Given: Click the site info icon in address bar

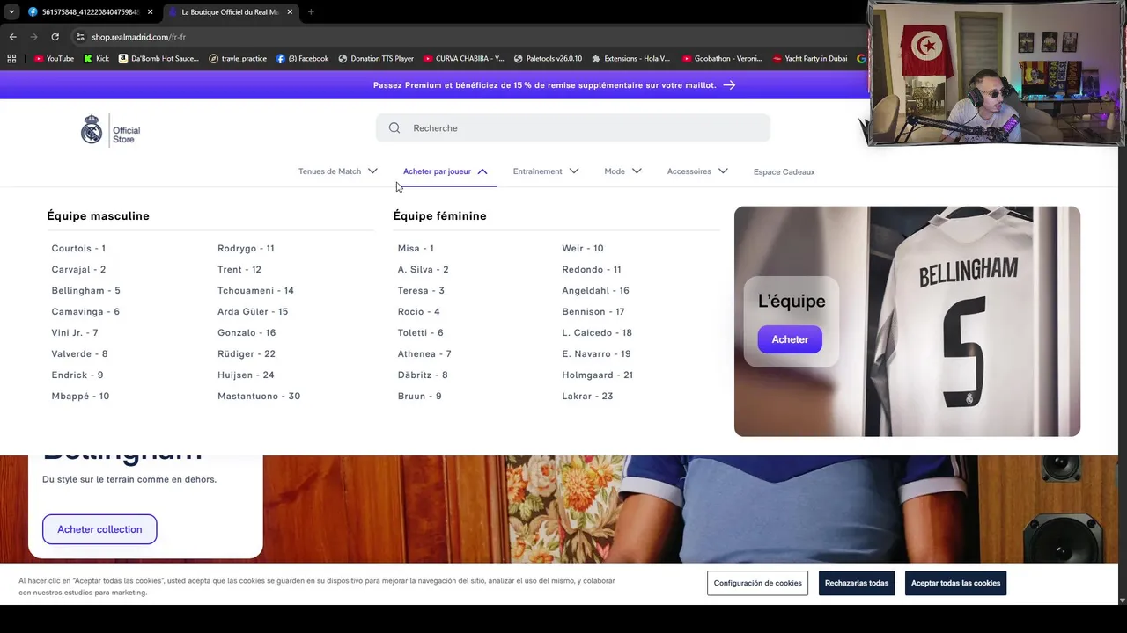Looking at the screenshot, I should pyautogui.click(x=80, y=37).
